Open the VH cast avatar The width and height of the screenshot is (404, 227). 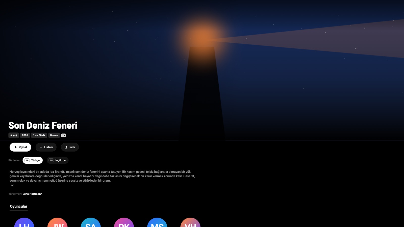190,222
